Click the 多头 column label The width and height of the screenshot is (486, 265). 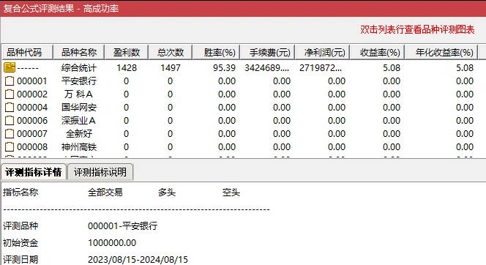click(167, 193)
